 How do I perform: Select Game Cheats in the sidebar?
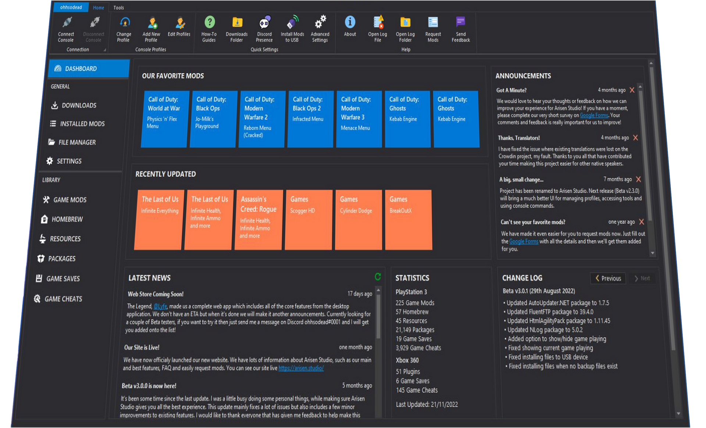pos(63,299)
